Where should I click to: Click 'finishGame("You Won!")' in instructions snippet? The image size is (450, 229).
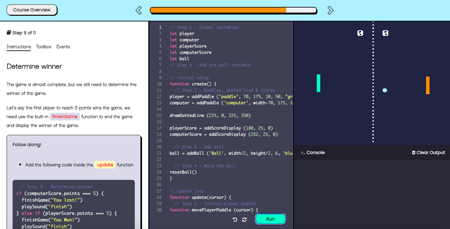coord(51,220)
